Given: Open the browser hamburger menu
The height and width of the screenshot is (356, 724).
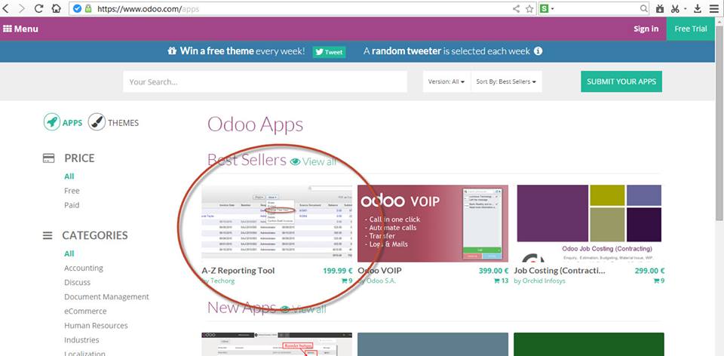Looking at the screenshot, I should pos(714,8).
